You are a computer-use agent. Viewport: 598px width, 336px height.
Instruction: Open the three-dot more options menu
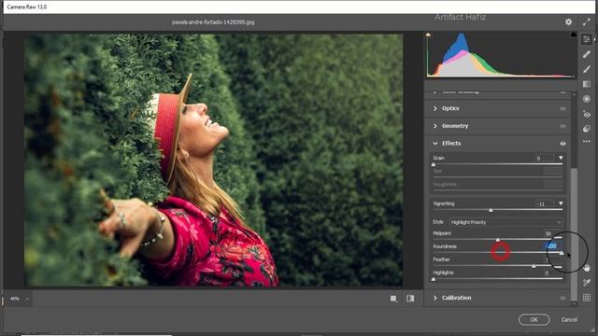point(587,141)
